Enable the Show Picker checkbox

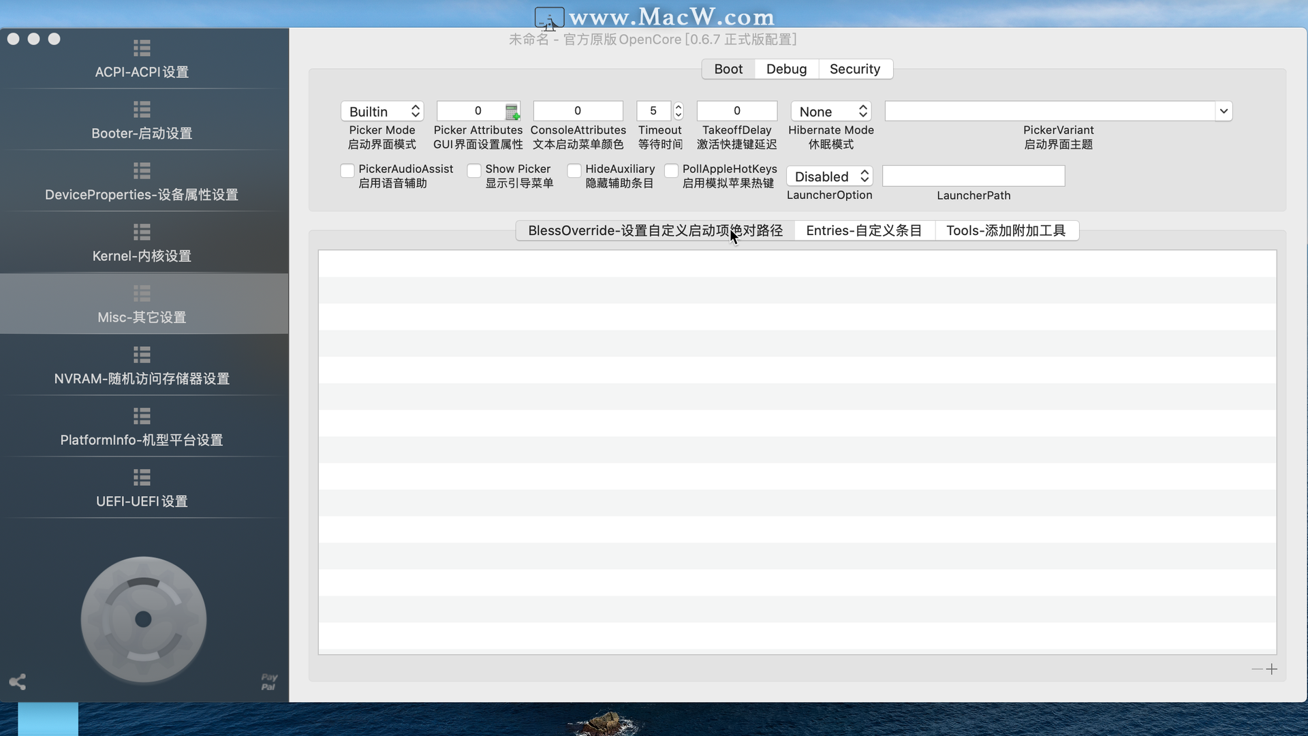(x=473, y=170)
